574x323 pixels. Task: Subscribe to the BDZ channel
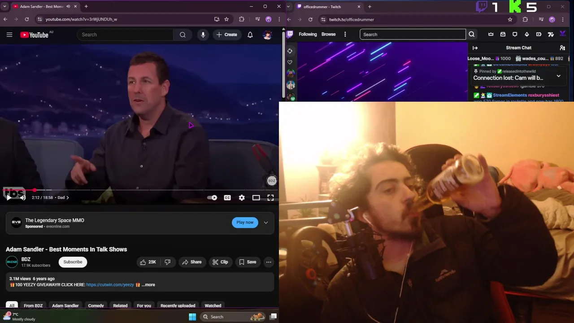click(73, 262)
